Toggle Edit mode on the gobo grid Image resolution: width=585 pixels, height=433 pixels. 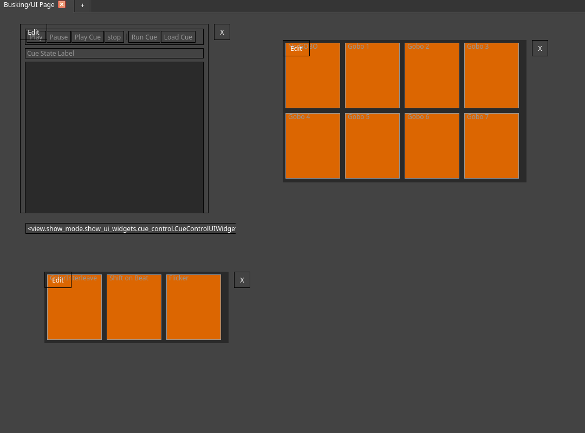click(296, 48)
